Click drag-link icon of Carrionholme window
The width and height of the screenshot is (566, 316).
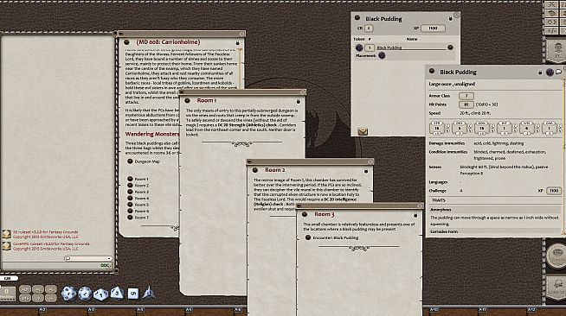coord(126,42)
